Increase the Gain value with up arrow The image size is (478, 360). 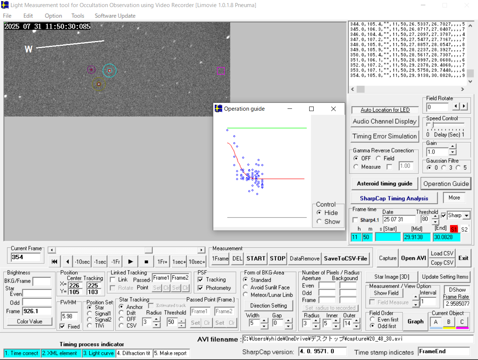click(x=453, y=147)
